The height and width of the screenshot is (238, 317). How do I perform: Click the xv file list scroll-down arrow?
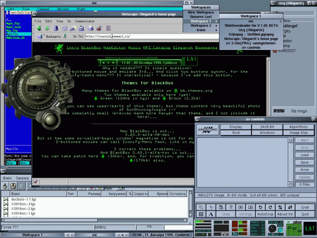click(291, 184)
